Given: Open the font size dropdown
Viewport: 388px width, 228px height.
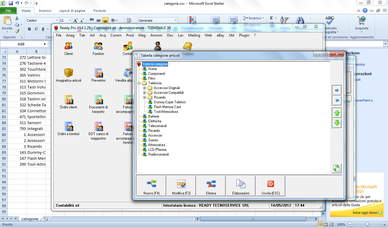Looking at the screenshot, I should [x=70, y=20].
